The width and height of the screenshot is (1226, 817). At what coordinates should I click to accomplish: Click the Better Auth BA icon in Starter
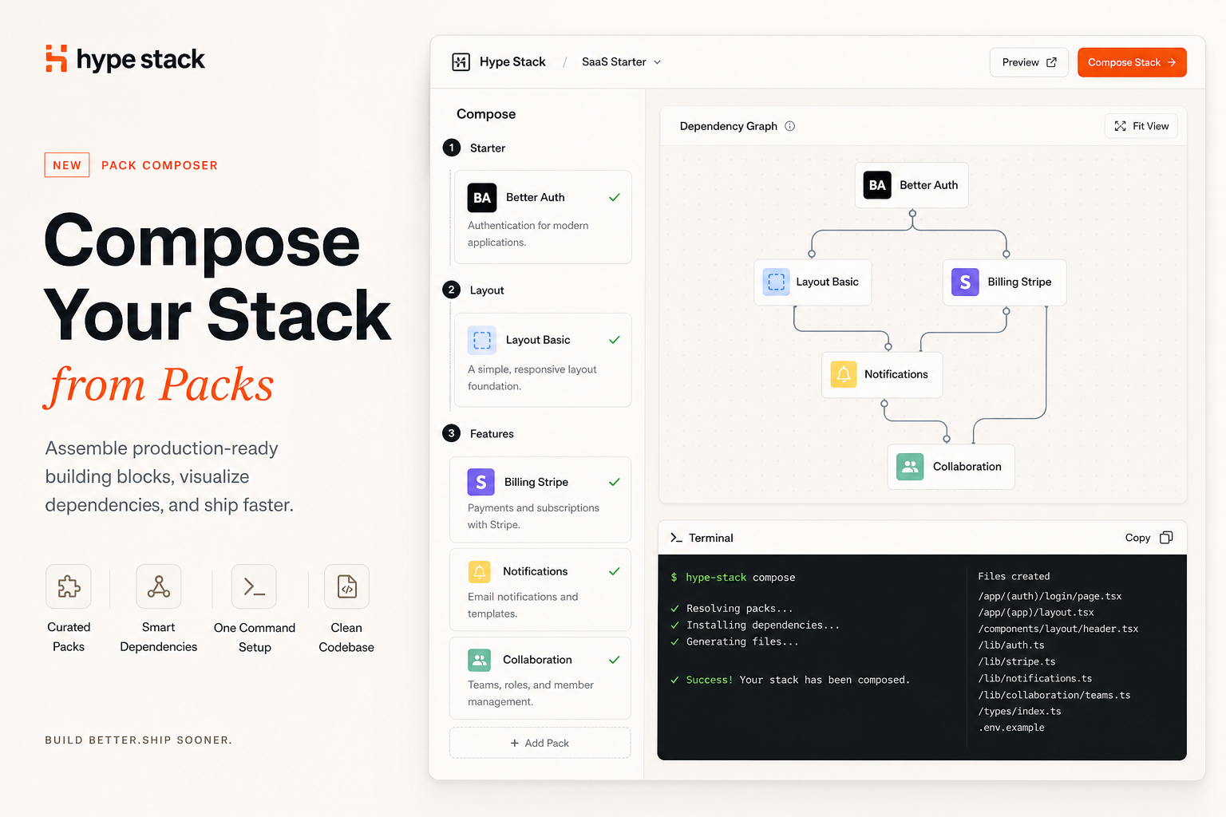click(482, 198)
